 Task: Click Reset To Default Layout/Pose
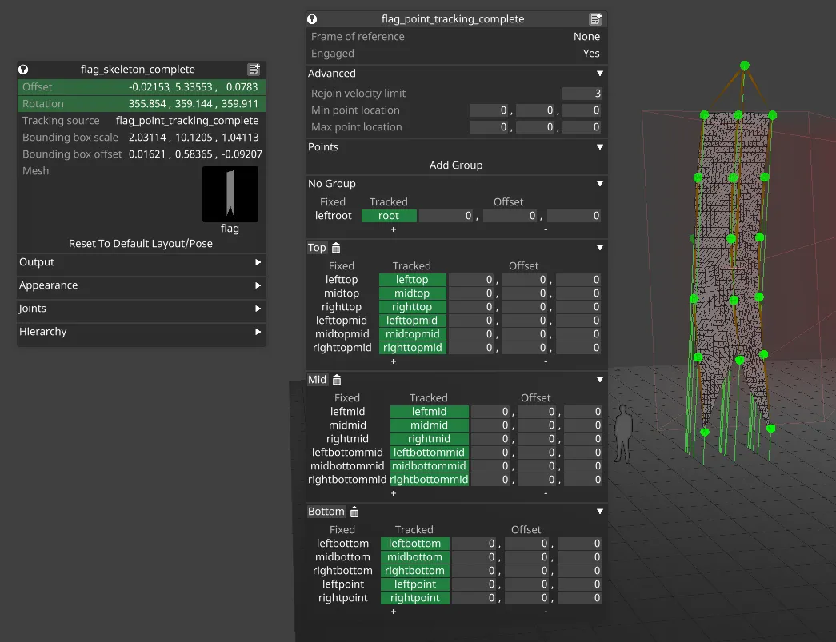click(141, 243)
